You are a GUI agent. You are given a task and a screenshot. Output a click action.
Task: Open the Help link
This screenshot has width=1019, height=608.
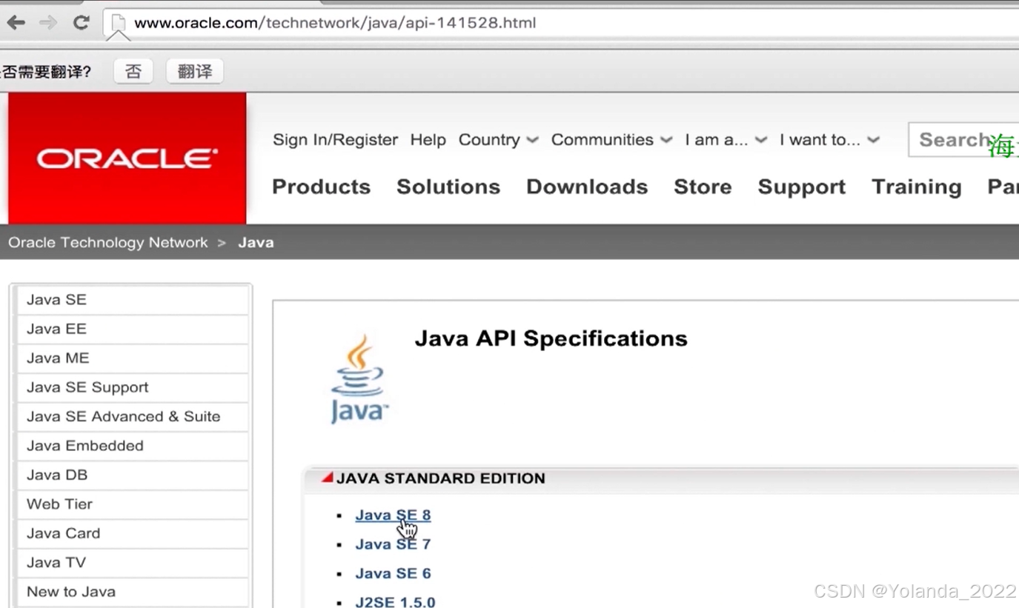428,140
